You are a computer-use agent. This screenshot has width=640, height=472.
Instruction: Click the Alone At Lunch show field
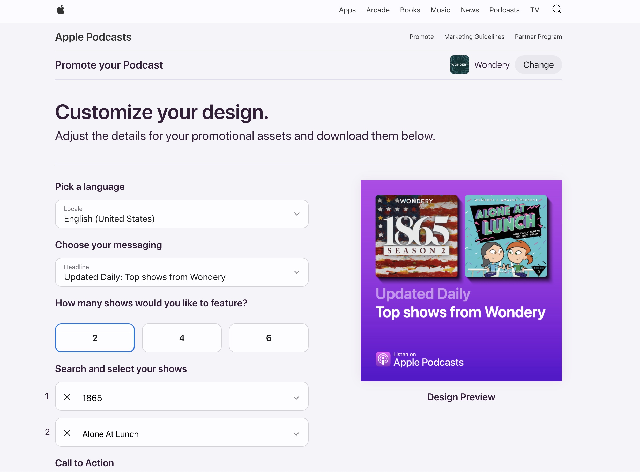[182, 432]
